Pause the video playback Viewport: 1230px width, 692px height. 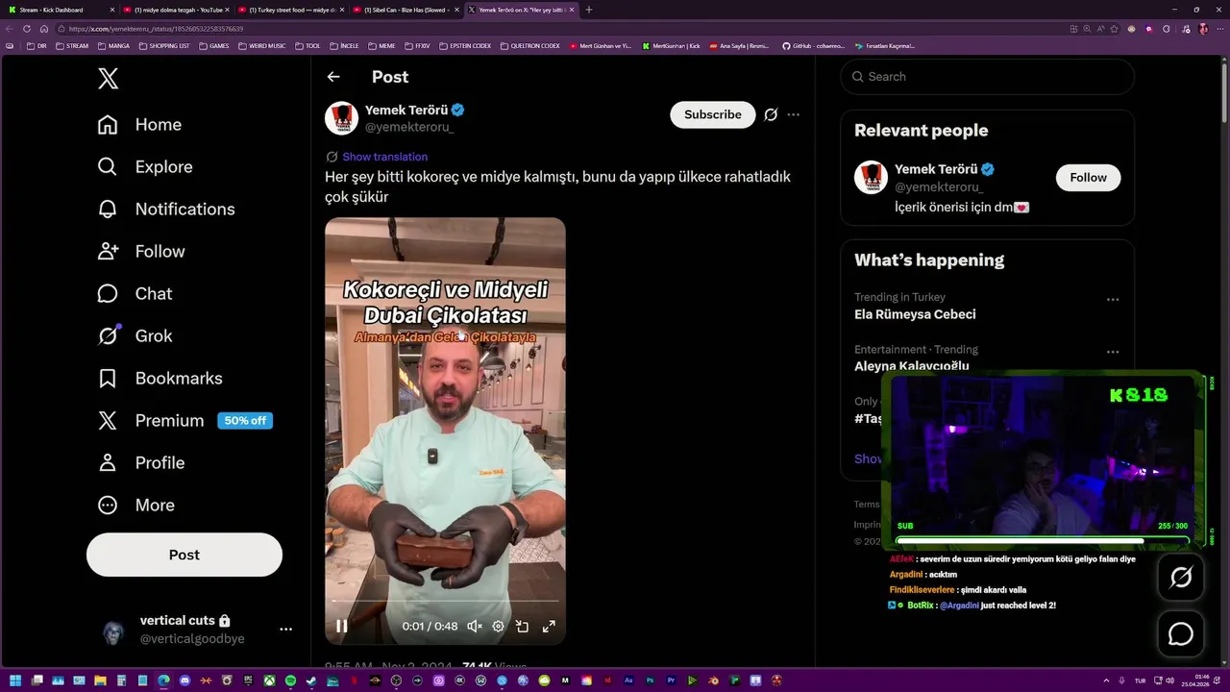click(341, 626)
